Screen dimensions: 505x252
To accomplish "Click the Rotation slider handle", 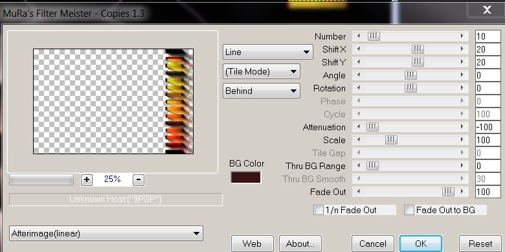I will (410, 88).
